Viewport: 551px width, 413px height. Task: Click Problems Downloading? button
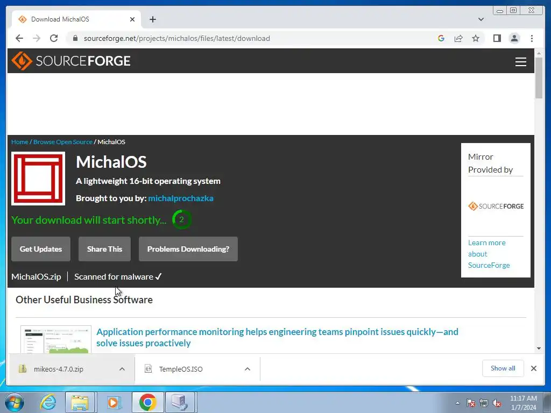(188, 249)
